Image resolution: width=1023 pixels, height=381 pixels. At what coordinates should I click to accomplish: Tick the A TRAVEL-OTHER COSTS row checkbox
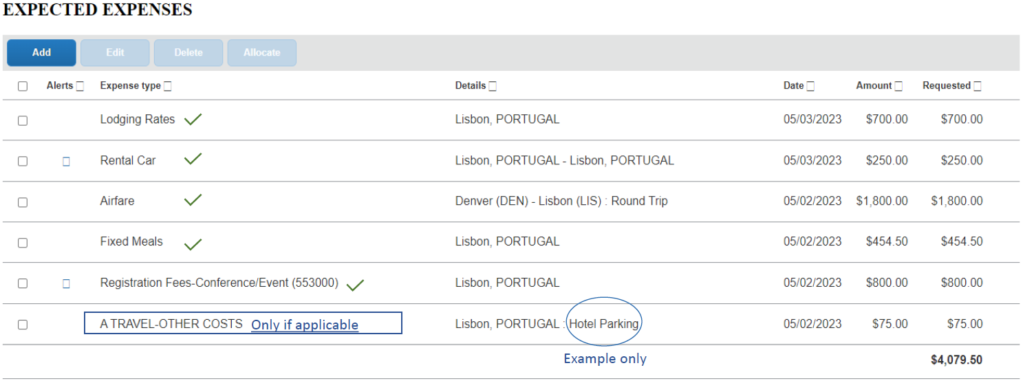coord(23,325)
